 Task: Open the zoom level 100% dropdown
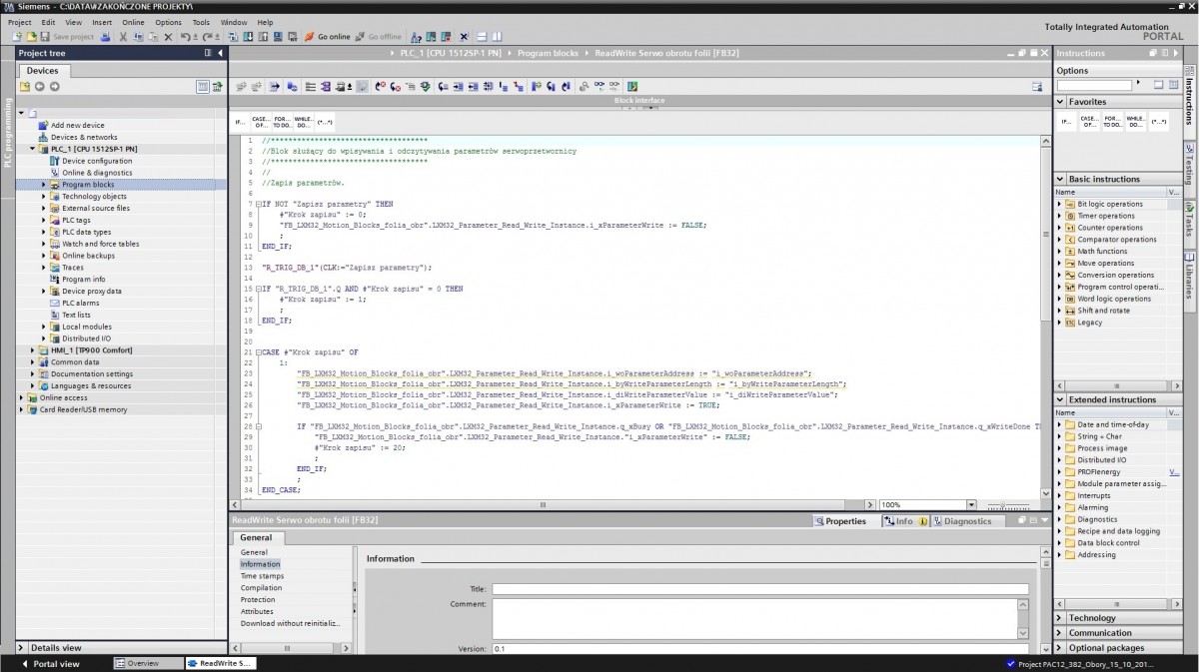point(970,505)
